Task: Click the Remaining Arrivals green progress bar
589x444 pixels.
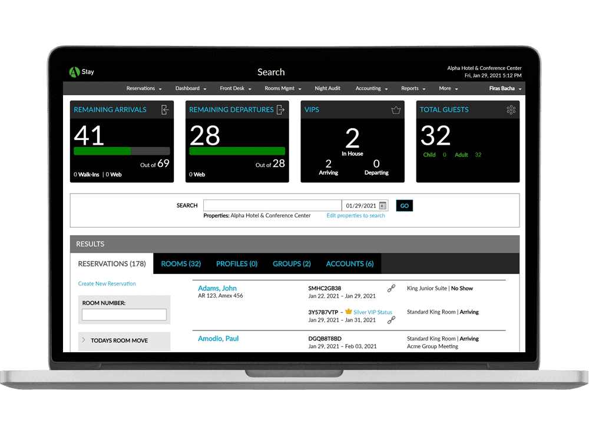Action: tap(122, 151)
